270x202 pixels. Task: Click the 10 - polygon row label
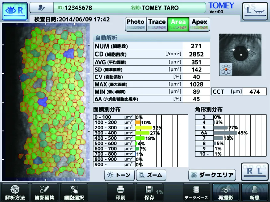(x=204, y=154)
